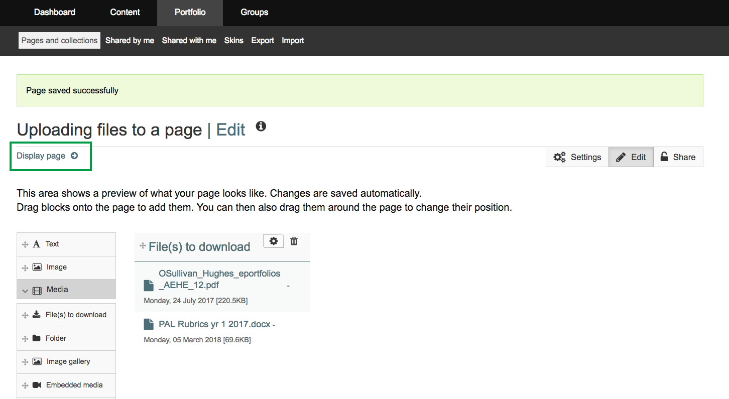
Task: Click the Folder block icon
Action: [37, 338]
